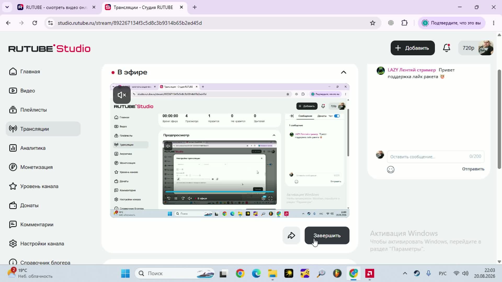This screenshot has height=282, width=502.
Task: Open the weather widget showing 19°C
Action: pos(30,273)
